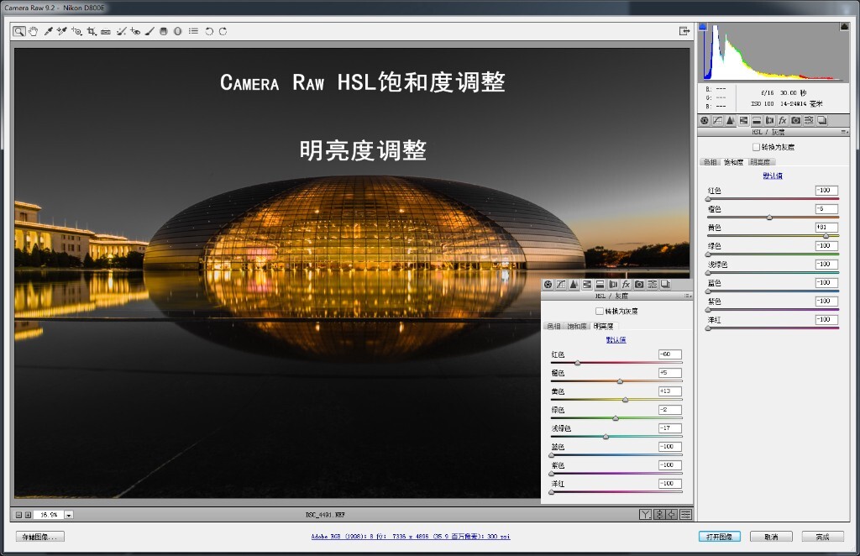Open the Camera Raw preferences dialog icon
The width and height of the screenshot is (860, 556).
[194, 31]
